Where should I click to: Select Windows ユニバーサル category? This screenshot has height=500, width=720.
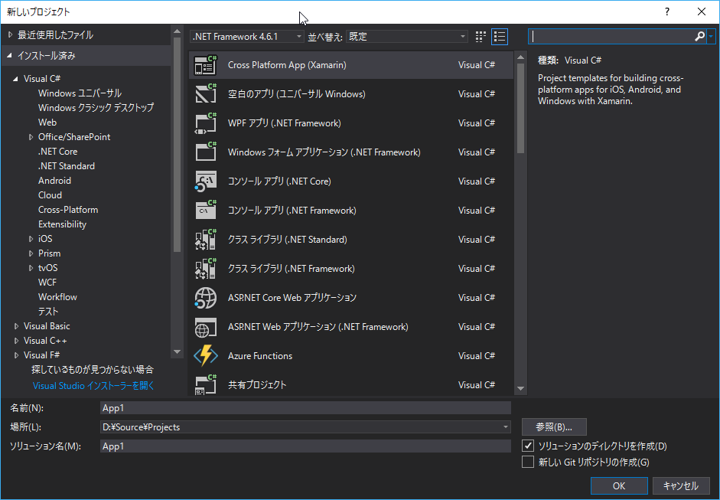point(80,93)
